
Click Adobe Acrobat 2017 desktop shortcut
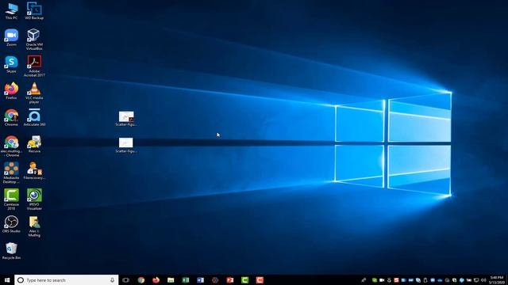34,66
